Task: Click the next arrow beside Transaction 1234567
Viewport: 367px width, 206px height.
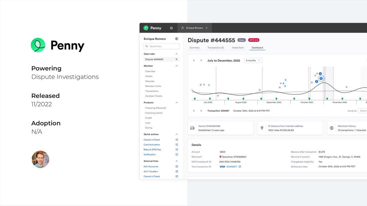Action: pyautogui.click(x=201, y=111)
